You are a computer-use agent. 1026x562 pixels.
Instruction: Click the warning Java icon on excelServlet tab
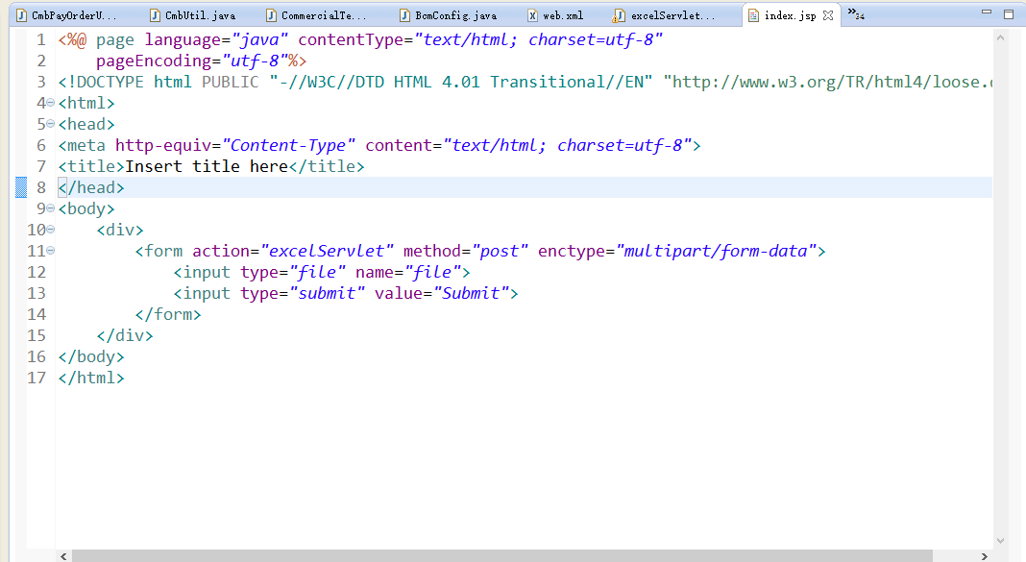click(619, 15)
